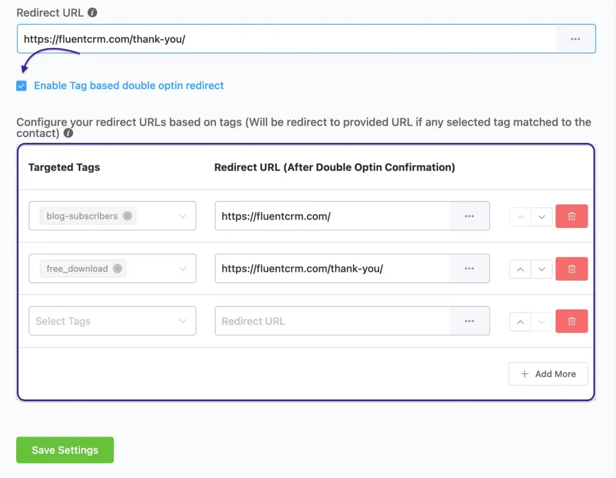616x478 pixels.
Task: Click the Save Settings button
Action: (x=64, y=450)
